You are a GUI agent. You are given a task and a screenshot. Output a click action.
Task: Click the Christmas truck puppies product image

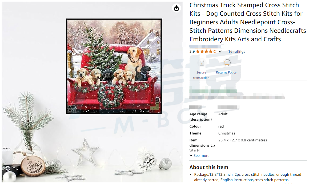coord(114,66)
